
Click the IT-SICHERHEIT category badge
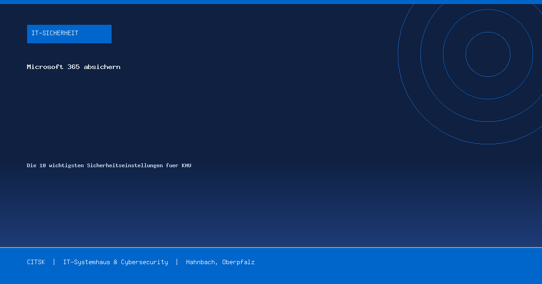[69, 34]
